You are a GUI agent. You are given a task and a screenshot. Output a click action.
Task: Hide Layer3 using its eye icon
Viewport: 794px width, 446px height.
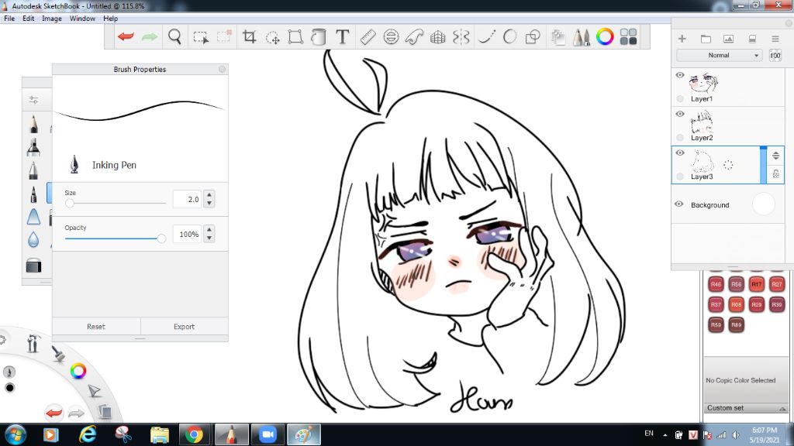[x=679, y=153]
